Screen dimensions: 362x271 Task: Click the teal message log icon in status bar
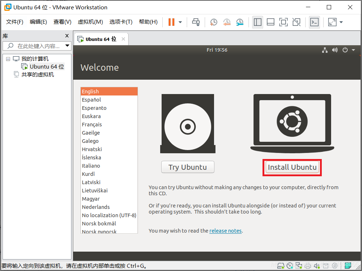click(348, 266)
